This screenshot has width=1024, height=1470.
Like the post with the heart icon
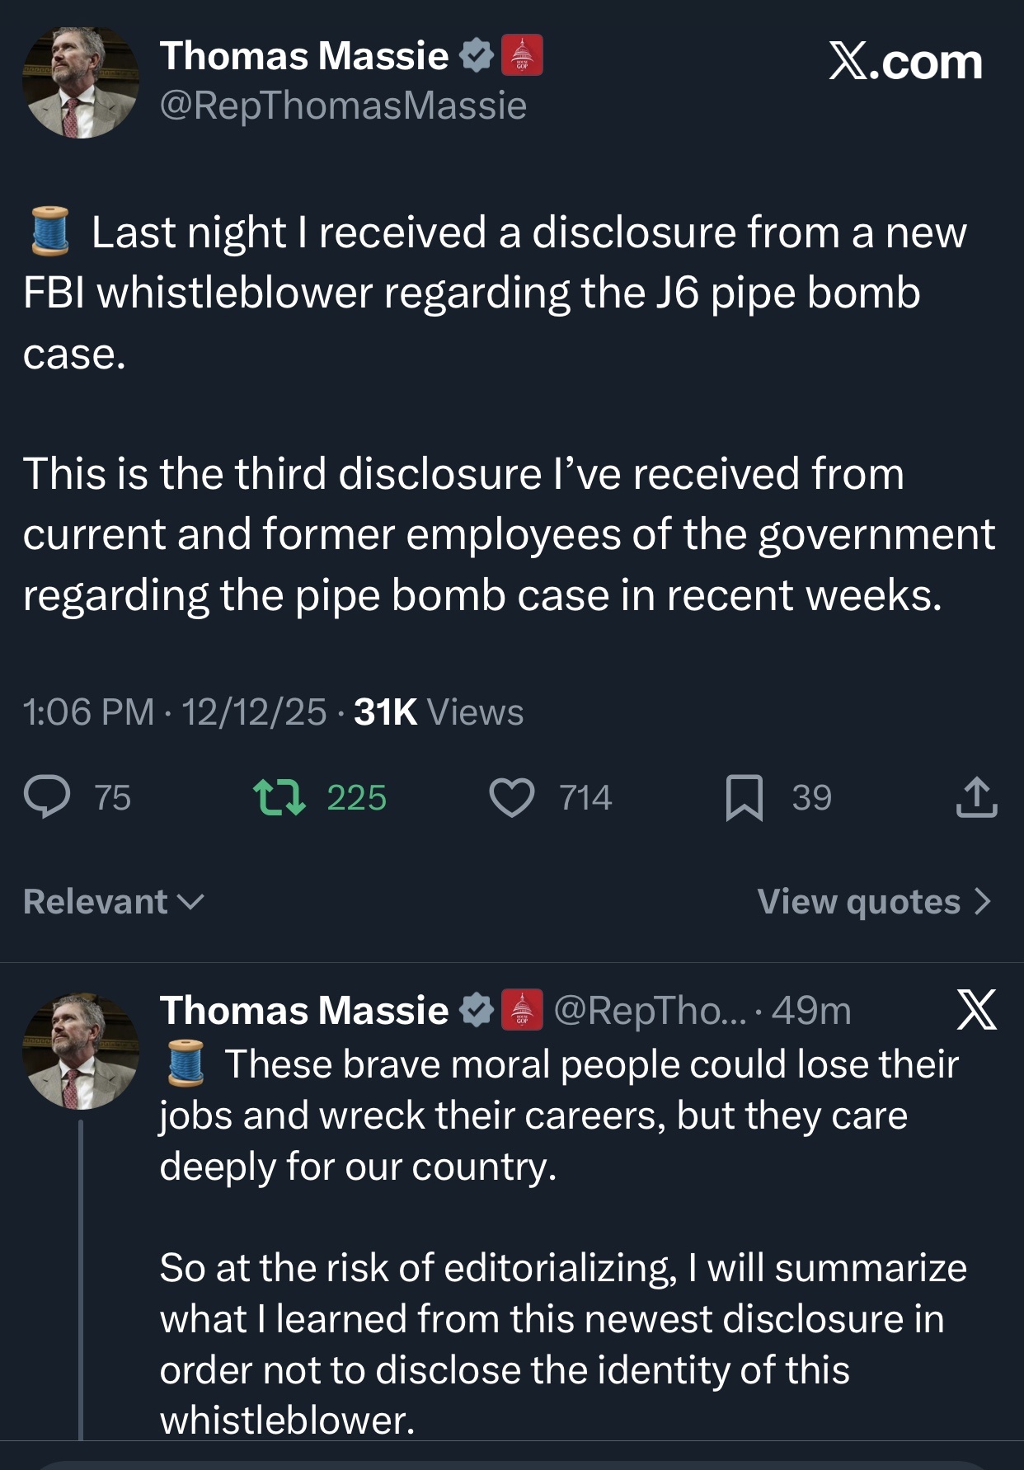click(512, 797)
